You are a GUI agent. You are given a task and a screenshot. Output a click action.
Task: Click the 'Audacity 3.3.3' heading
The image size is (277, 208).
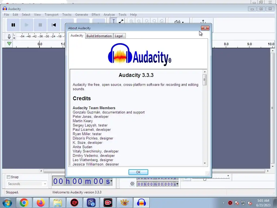pyautogui.click(x=136, y=75)
